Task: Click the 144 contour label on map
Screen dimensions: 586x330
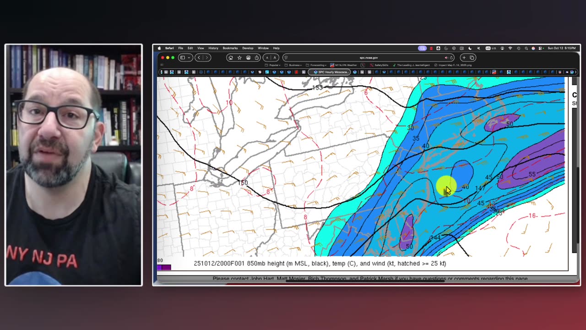Action: 435,238
